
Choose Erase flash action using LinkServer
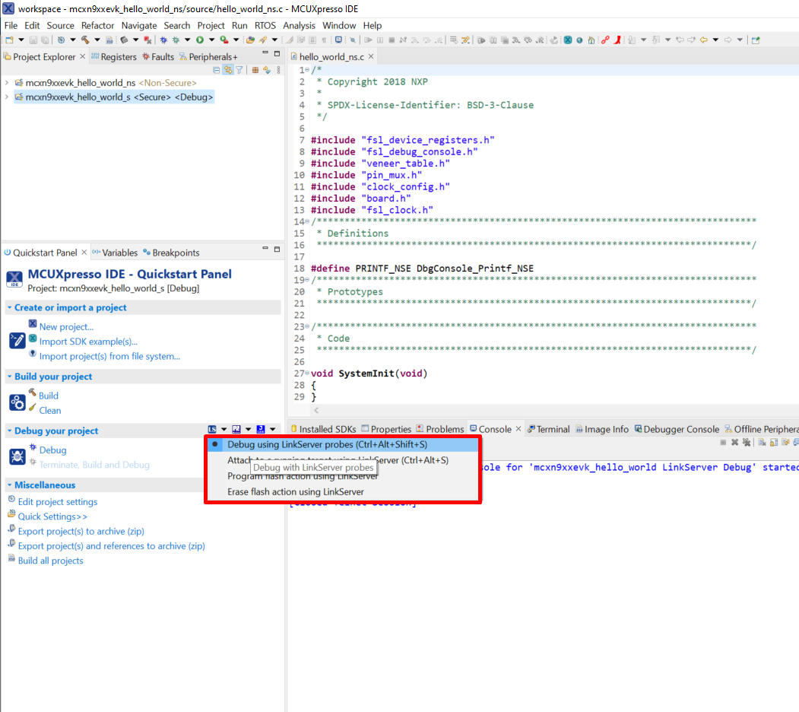[296, 492]
